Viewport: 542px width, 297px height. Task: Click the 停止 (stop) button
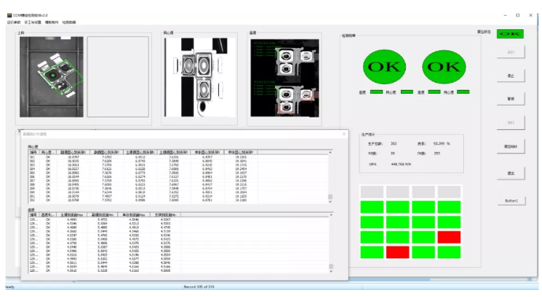click(x=510, y=76)
